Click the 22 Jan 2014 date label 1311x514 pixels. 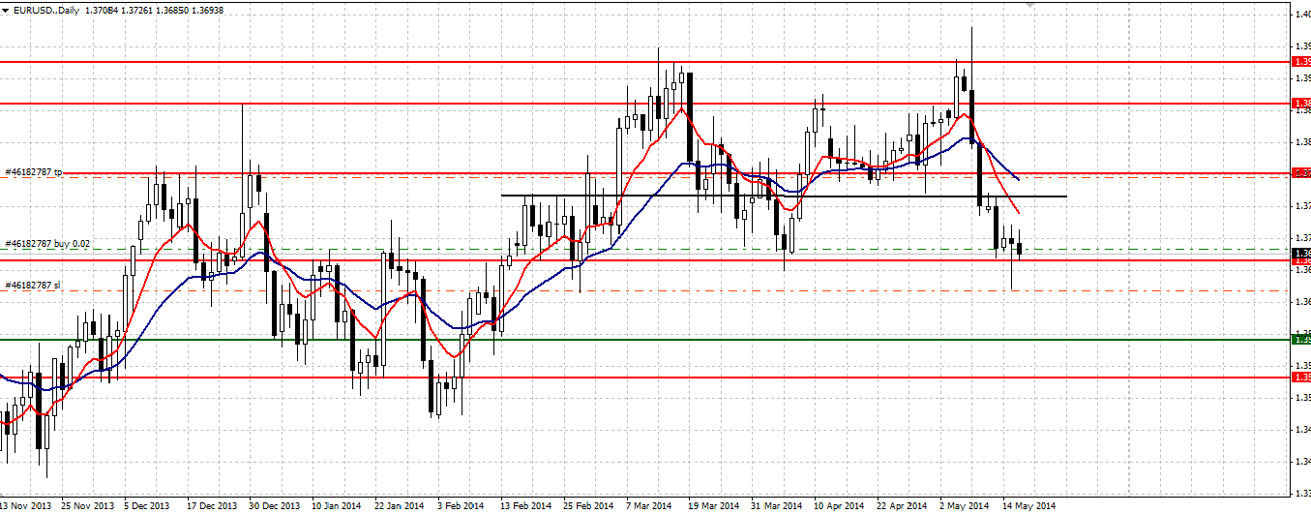pos(399,505)
